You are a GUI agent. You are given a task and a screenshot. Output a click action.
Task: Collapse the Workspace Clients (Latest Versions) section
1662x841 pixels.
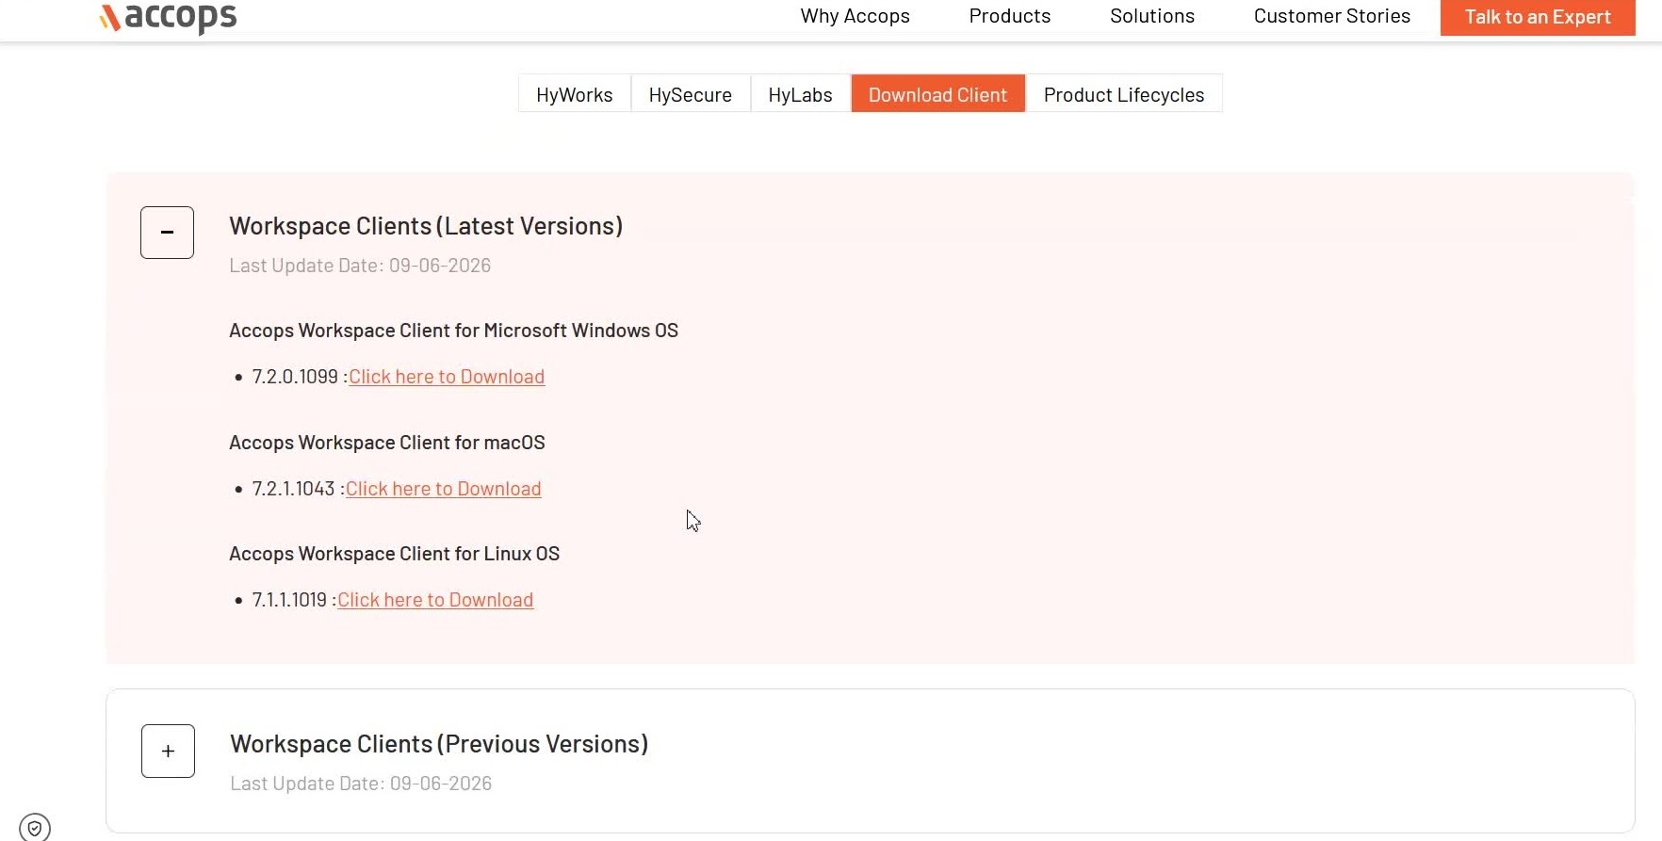[x=167, y=233]
